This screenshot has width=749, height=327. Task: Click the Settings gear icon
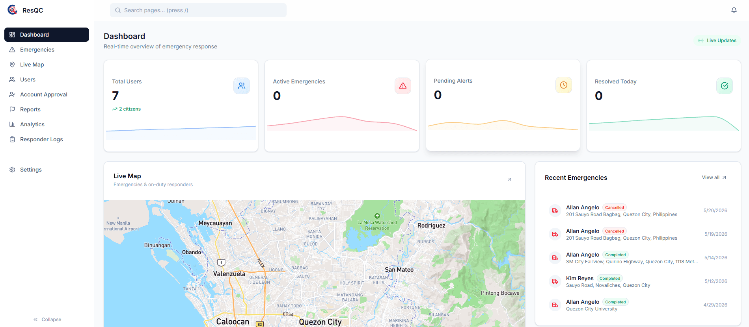12,170
